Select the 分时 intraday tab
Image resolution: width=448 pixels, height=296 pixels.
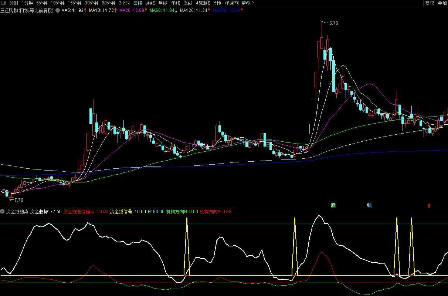(14, 3)
